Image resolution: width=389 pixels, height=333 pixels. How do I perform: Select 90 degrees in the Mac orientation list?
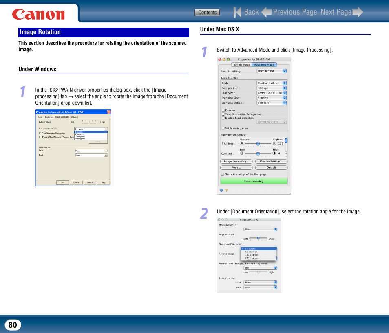tap(259, 252)
